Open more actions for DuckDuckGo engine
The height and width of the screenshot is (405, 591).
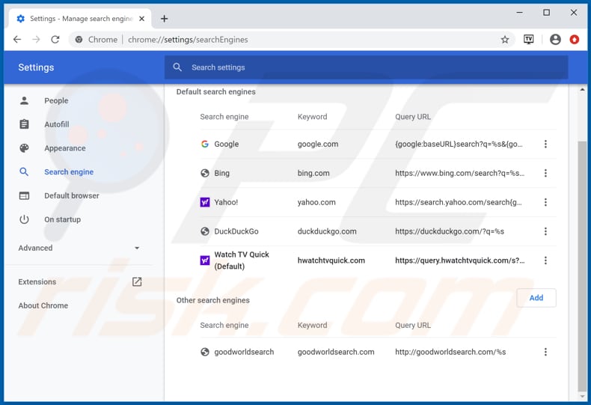click(x=545, y=231)
